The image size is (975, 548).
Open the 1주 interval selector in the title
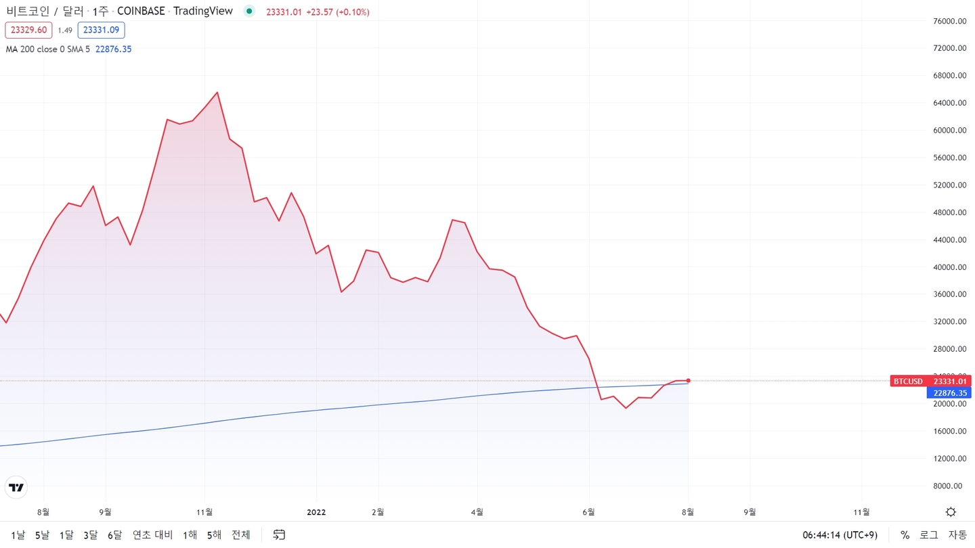(100, 12)
